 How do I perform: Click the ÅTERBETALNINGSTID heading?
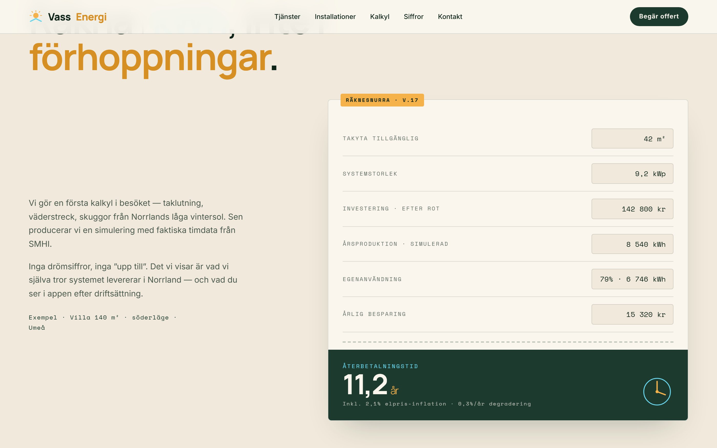380,366
